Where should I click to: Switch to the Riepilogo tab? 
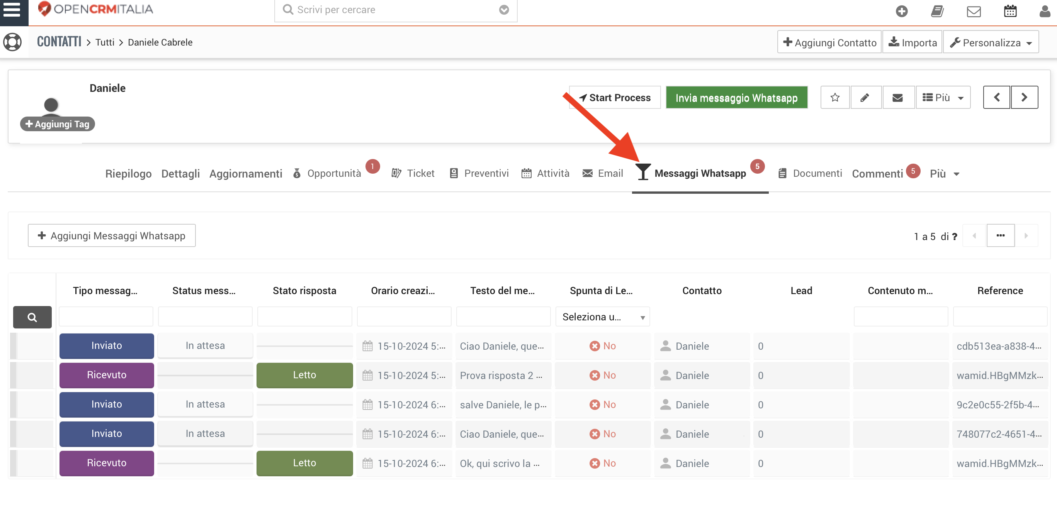click(128, 174)
